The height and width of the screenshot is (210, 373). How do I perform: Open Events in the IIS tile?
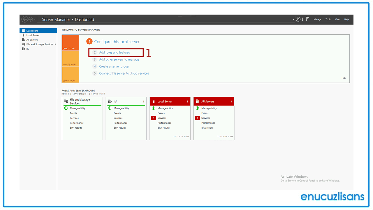pyautogui.click(x=117, y=113)
